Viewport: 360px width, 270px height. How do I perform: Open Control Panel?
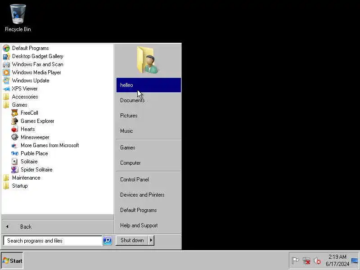[x=148, y=180]
